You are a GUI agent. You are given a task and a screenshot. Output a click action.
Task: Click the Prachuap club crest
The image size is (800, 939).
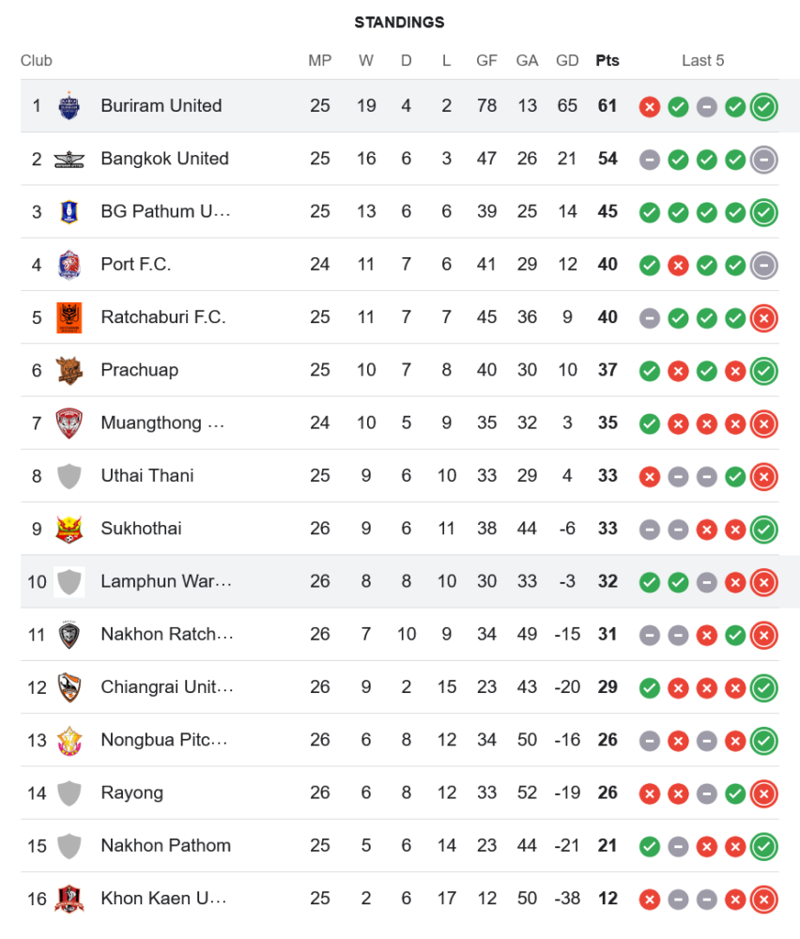69,370
